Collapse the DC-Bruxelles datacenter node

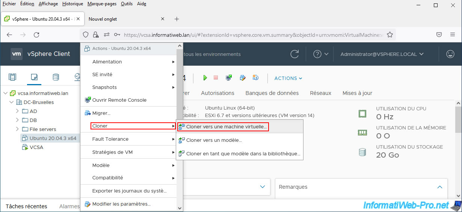[11, 102]
